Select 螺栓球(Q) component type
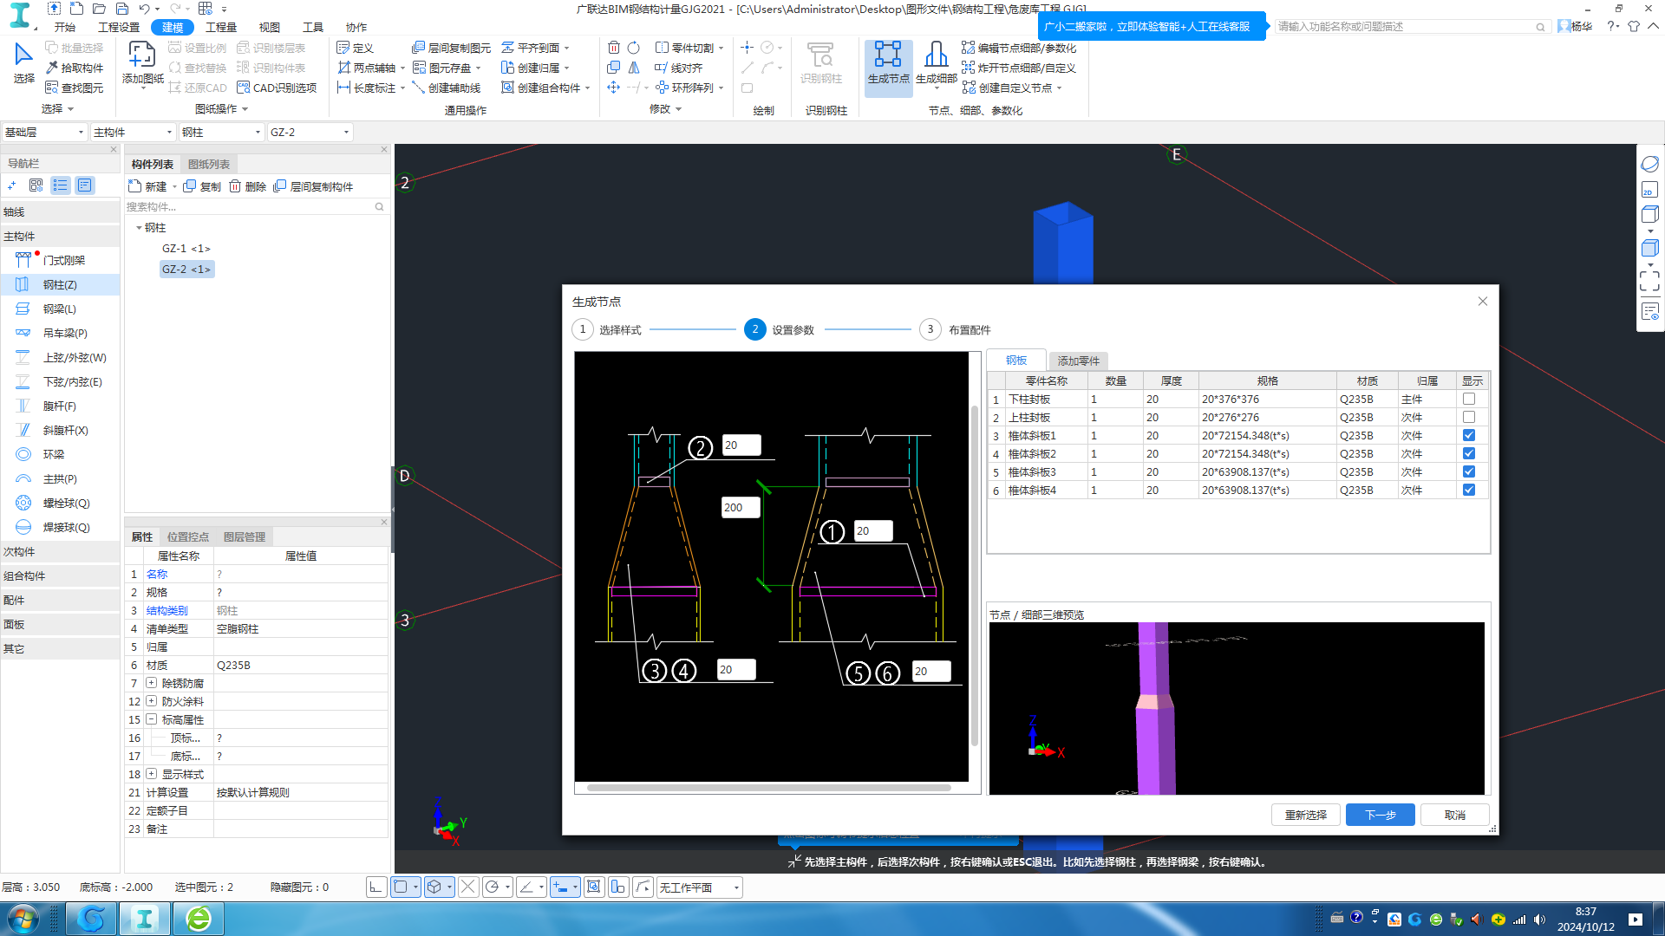Screen dimensions: 1665x936 pyautogui.click(x=61, y=503)
